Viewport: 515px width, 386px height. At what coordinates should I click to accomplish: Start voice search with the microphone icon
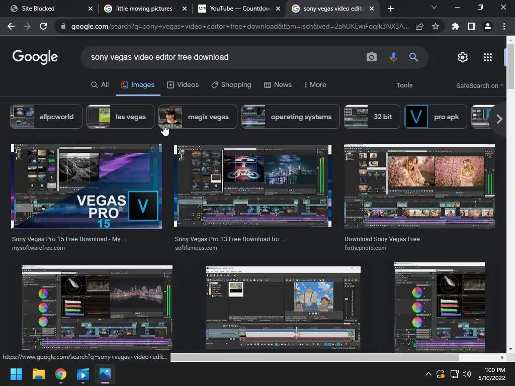click(393, 57)
